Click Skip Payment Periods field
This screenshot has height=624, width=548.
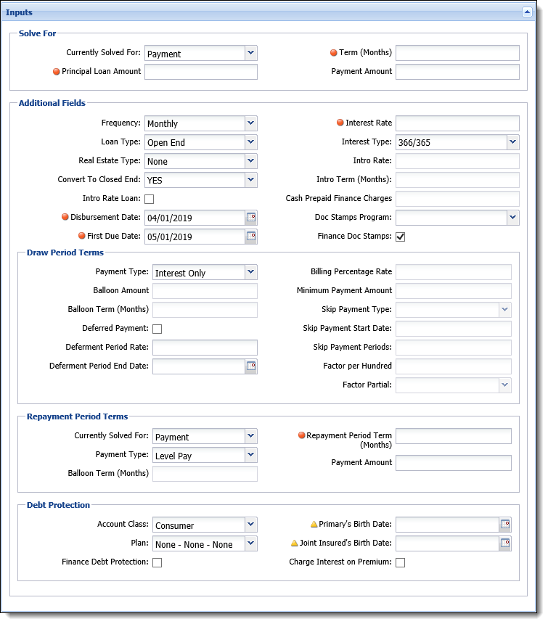coord(454,348)
